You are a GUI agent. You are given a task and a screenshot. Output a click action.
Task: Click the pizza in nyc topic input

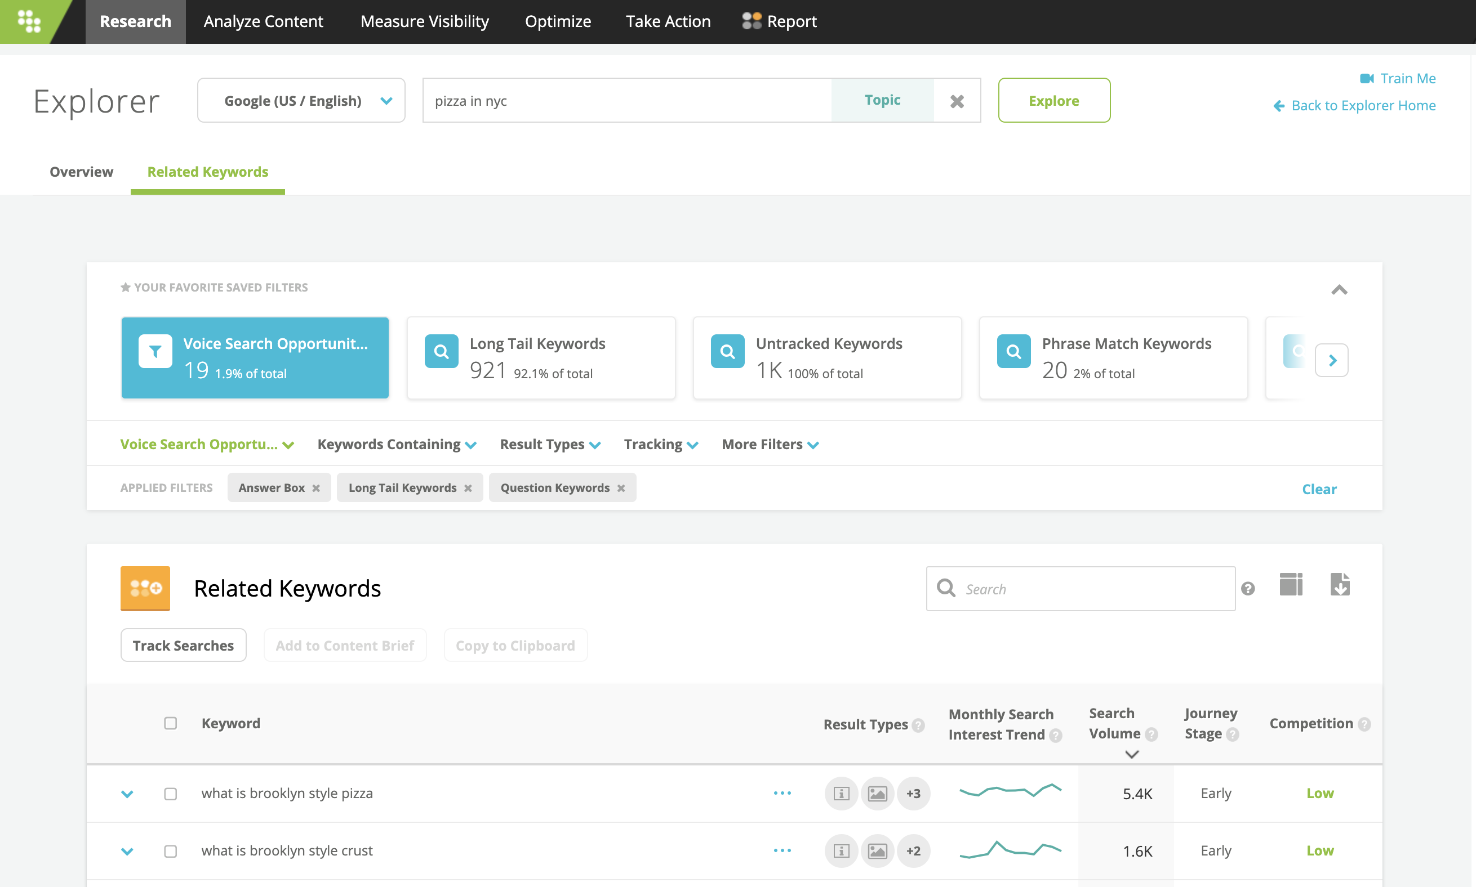(627, 100)
